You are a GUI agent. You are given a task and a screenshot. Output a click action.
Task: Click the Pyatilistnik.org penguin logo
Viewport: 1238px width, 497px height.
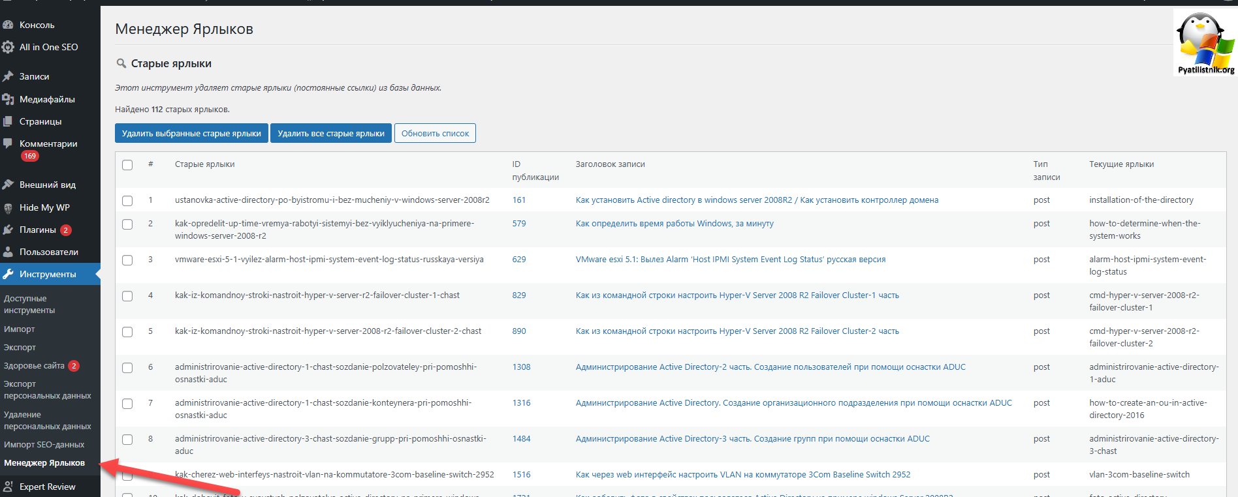[1205, 42]
